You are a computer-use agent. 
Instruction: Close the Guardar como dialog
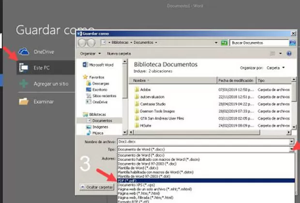[293, 33]
